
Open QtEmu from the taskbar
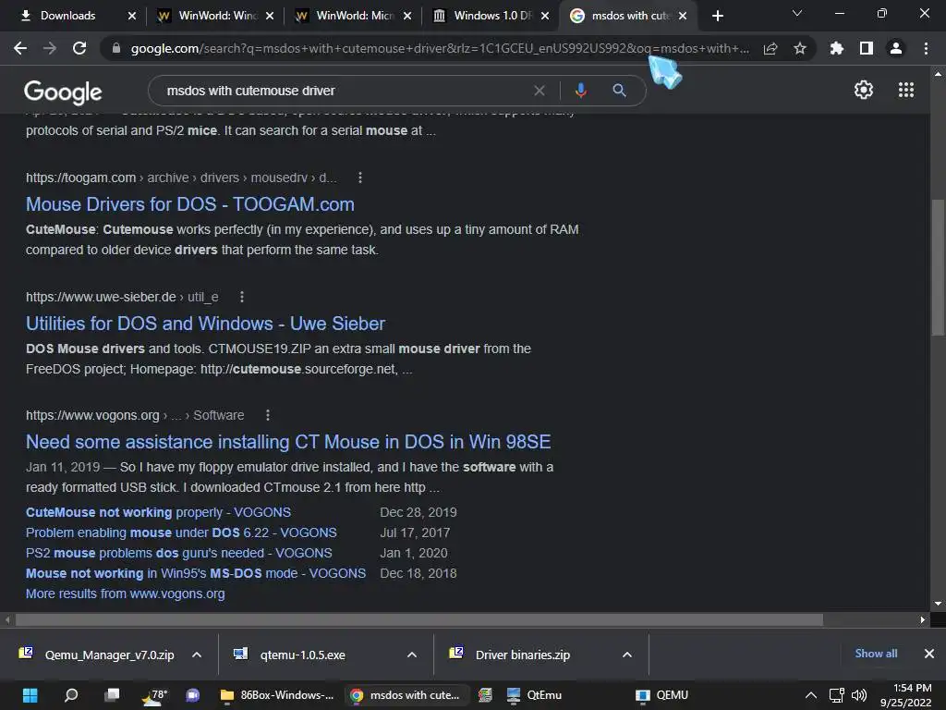(535, 695)
